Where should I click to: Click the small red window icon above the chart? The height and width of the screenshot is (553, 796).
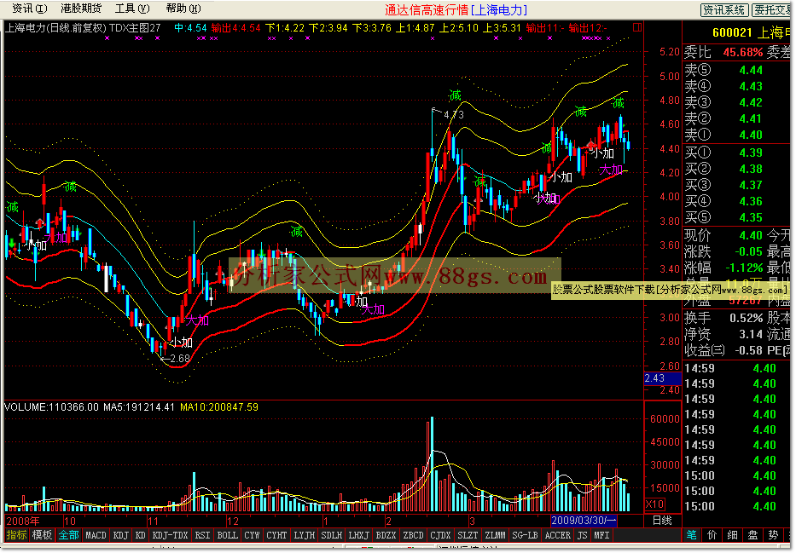point(637,27)
